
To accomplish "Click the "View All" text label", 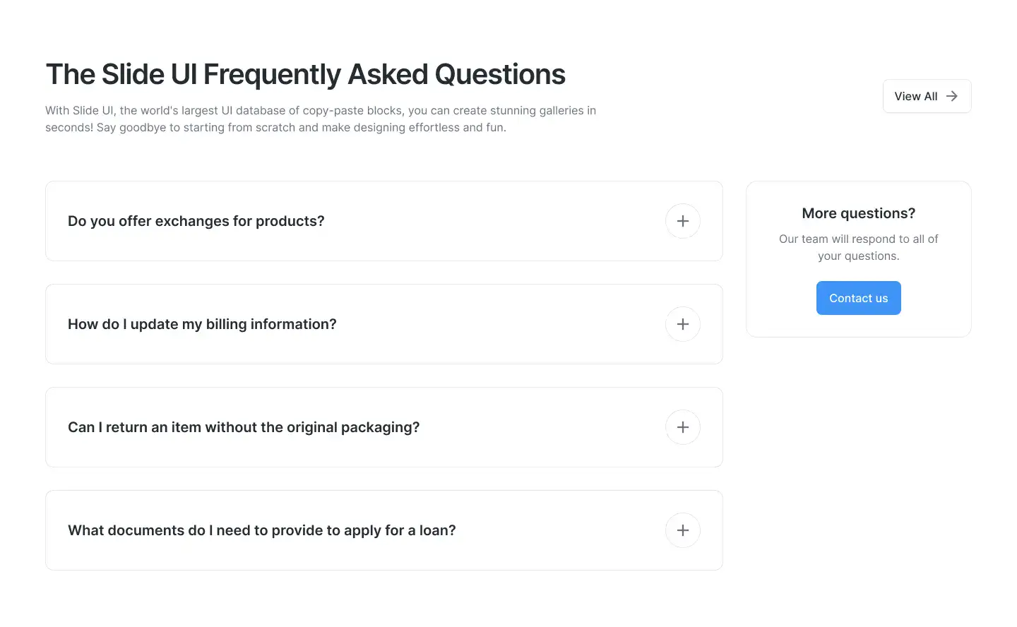I will [x=915, y=96].
